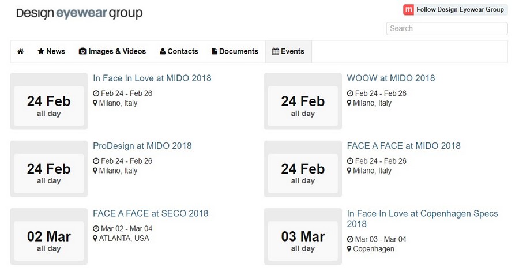Click the person icon beside Contacts
This screenshot has width=519, height=275.
click(x=163, y=52)
